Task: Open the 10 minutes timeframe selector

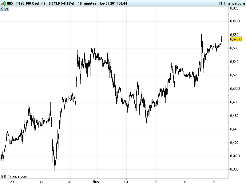Action: click(x=86, y=3)
